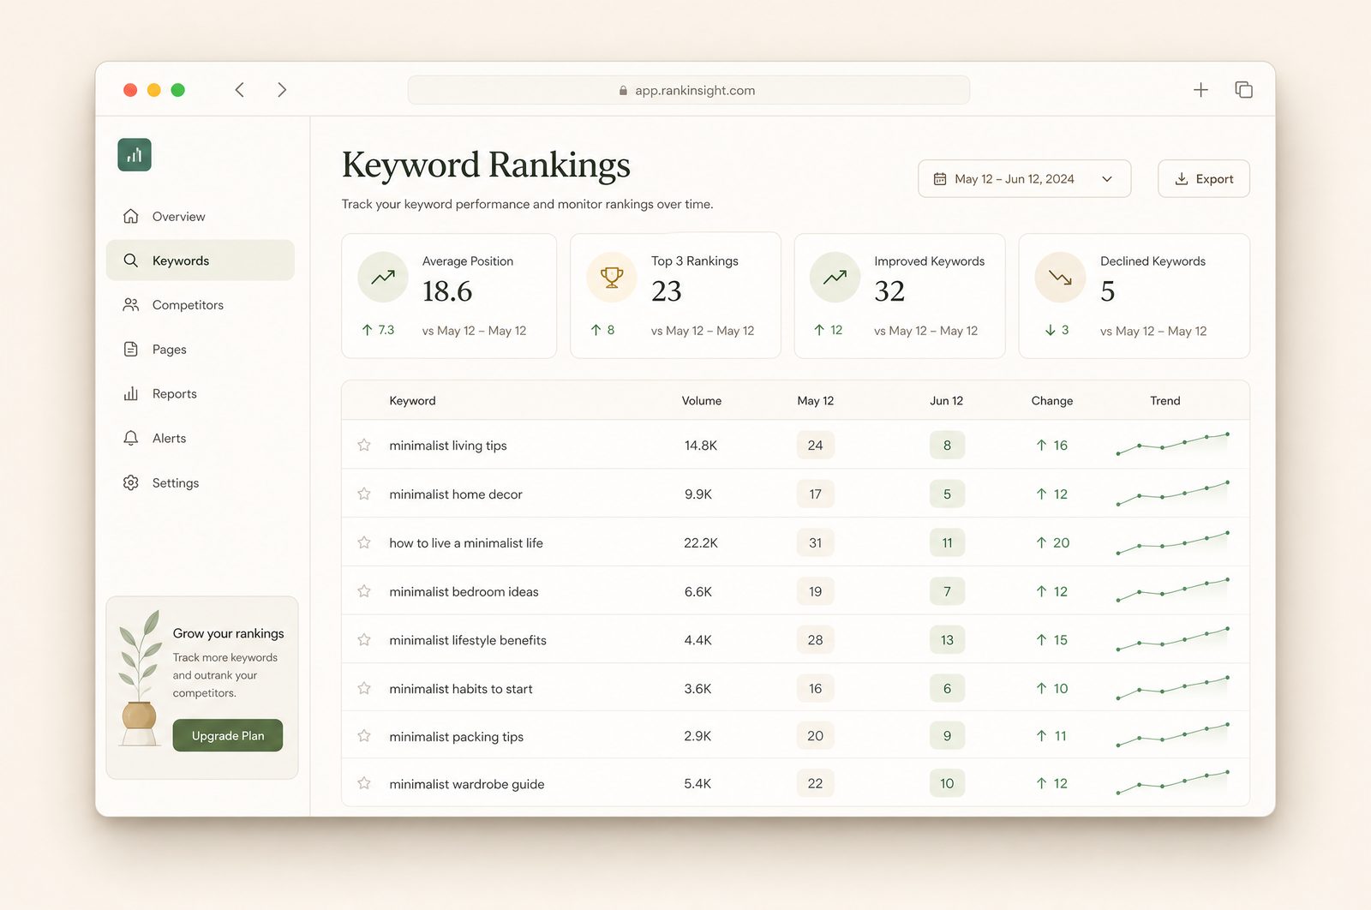Click the app.rankinsight.com address bar
Screen dimensions: 1371x910
tap(688, 90)
